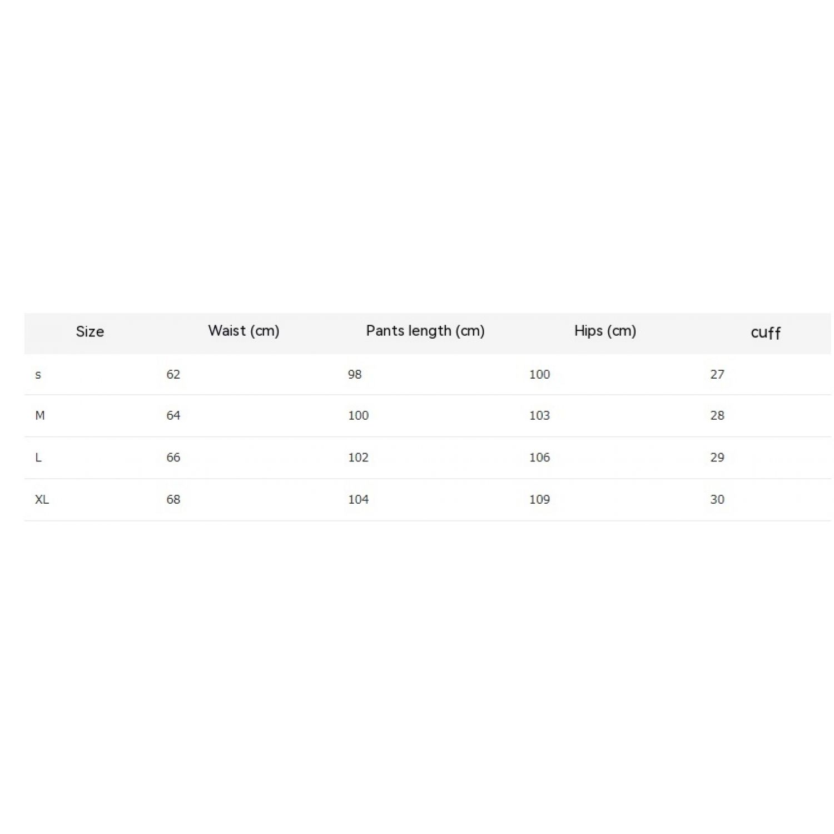Viewport: 834px width, 834px height.
Task: Click the Hips (cm) column header
Action: click(x=605, y=331)
